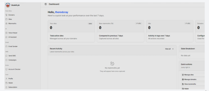Click the Send SMS sidebar icon
This screenshot has height=91, width=209.
7,56
